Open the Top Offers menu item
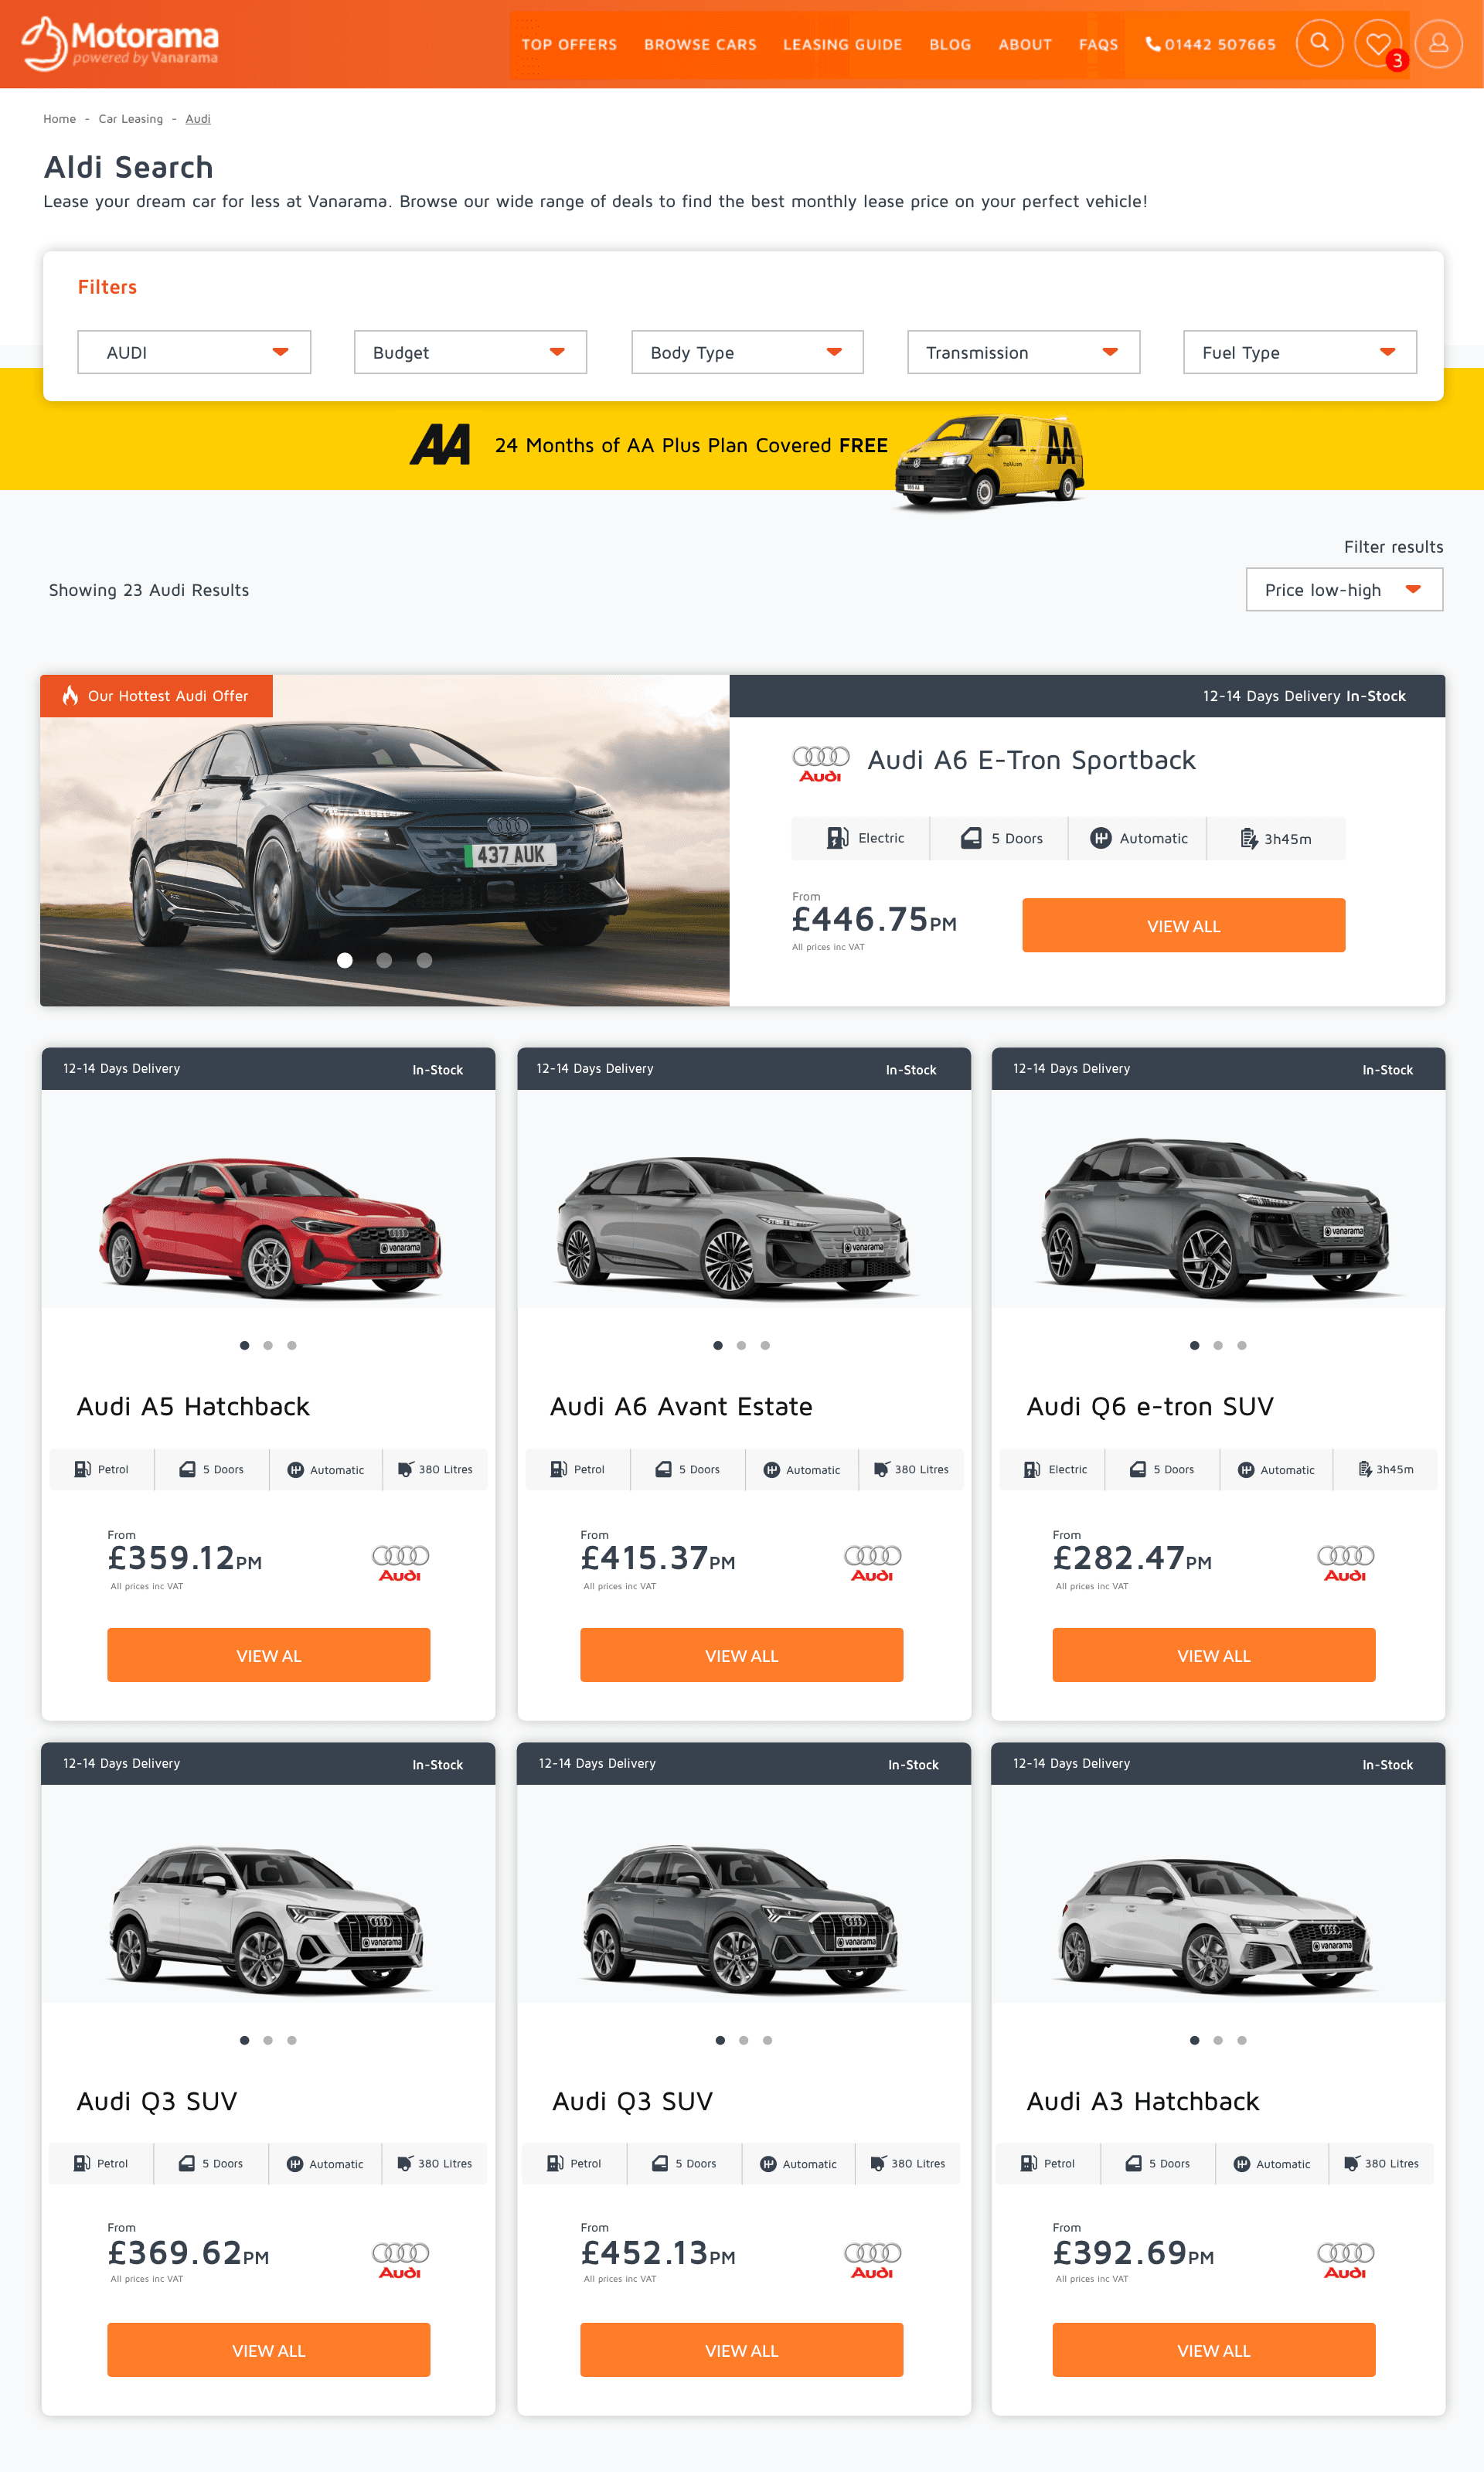Image resolution: width=1484 pixels, height=2472 pixels. [569, 44]
